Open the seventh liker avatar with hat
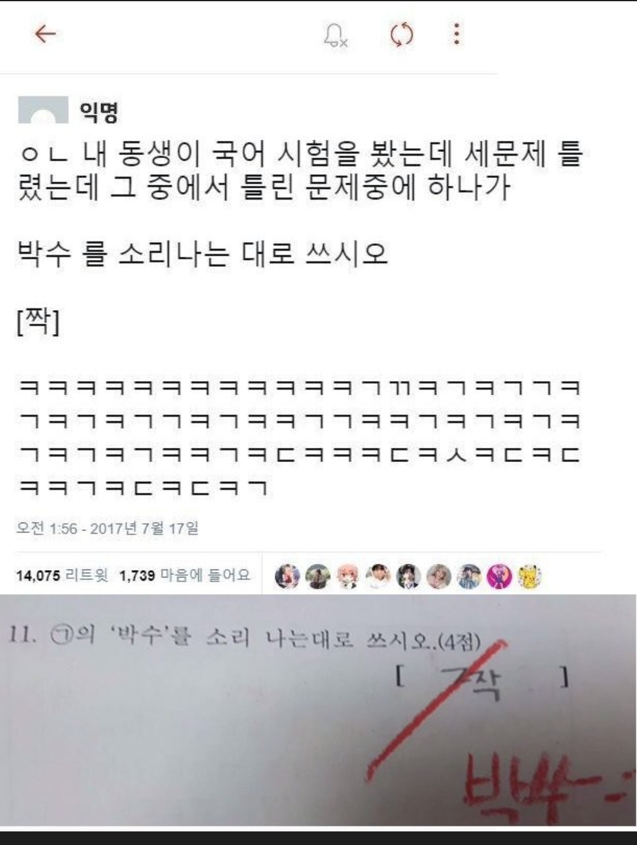Screen dimensions: 637x845 tap(469, 576)
